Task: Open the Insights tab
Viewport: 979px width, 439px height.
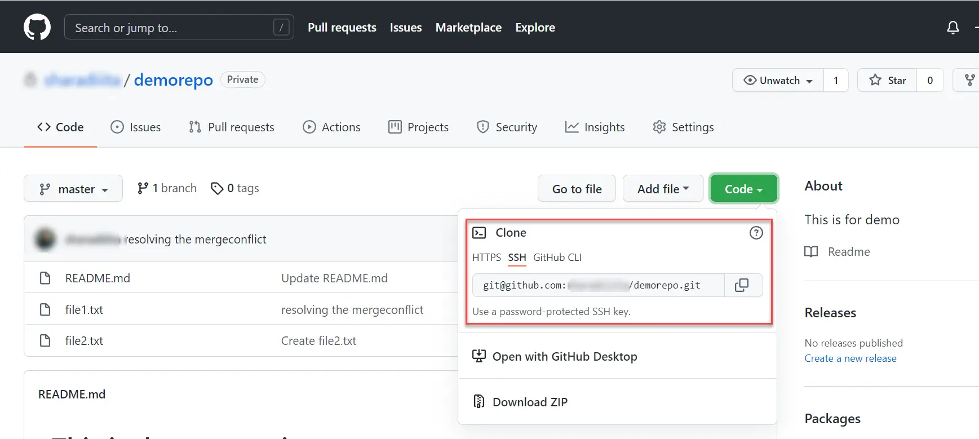Action: (x=595, y=127)
